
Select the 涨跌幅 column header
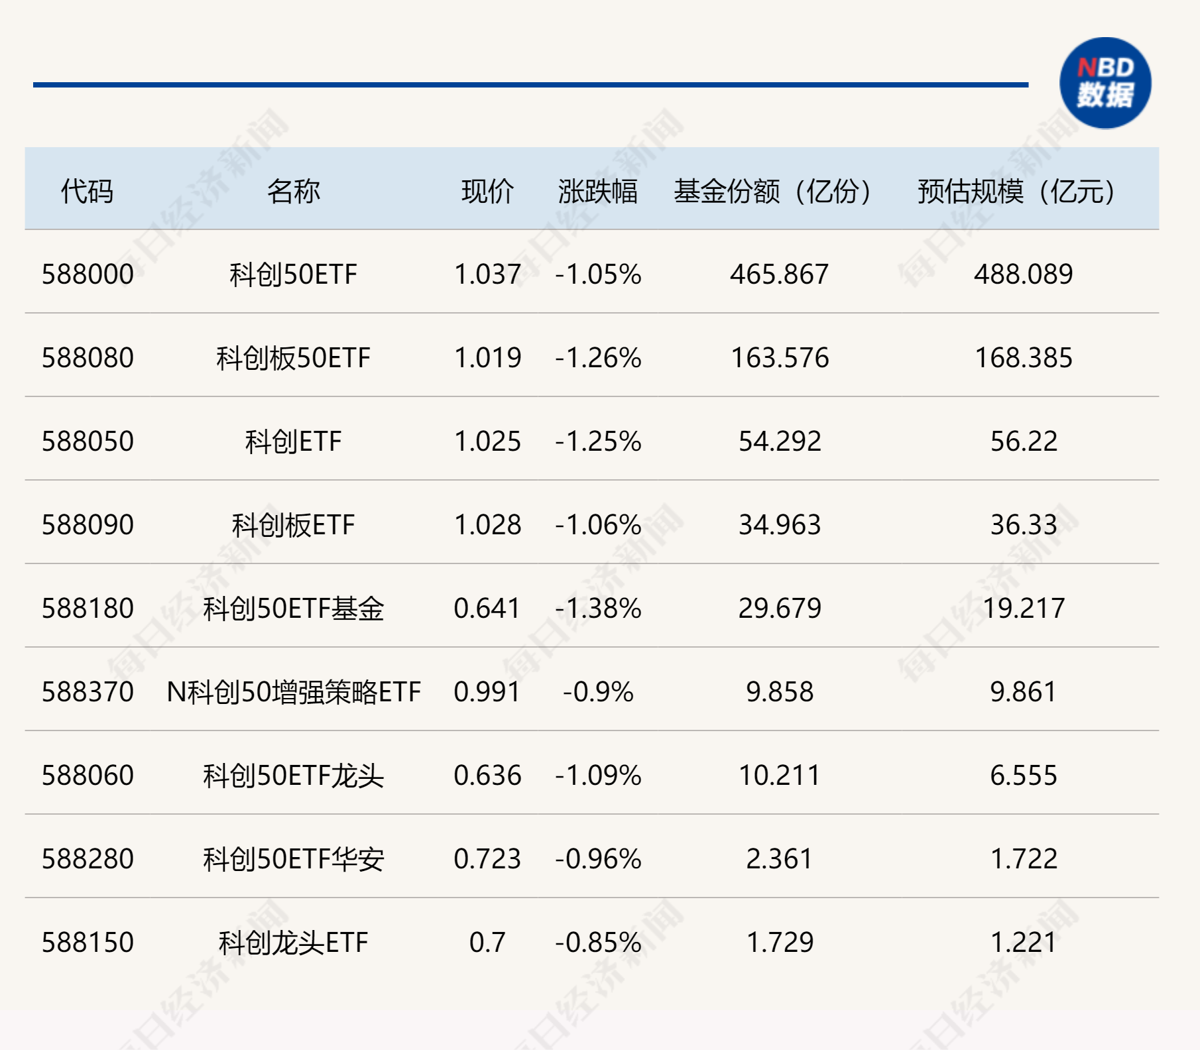(597, 192)
